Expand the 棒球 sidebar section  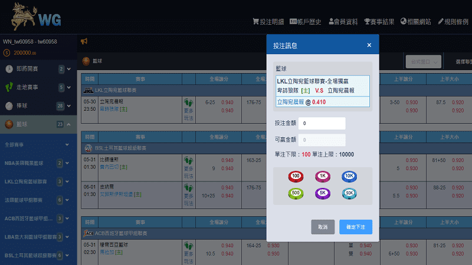(x=69, y=106)
